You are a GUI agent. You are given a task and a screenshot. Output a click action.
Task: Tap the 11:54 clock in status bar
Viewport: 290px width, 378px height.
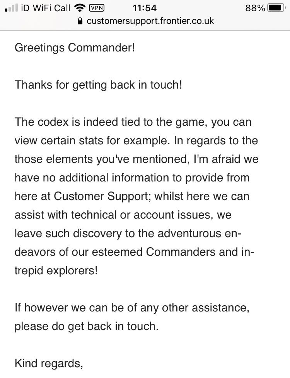pyautogui.click(x=145, y=8)
